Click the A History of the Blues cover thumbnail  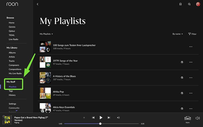45,78
